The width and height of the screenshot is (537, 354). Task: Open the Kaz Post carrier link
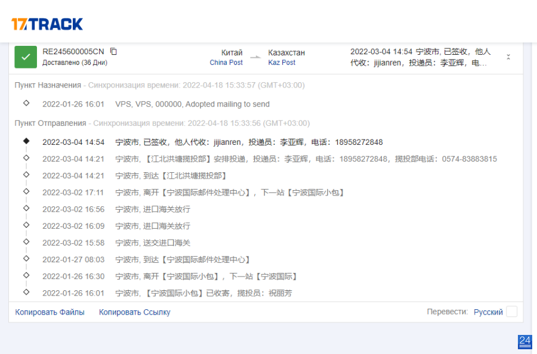click(x=282, y=63)
